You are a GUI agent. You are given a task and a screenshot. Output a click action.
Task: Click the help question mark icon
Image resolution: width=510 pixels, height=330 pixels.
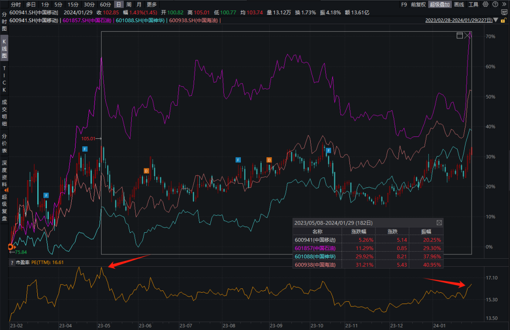(495, 4)
